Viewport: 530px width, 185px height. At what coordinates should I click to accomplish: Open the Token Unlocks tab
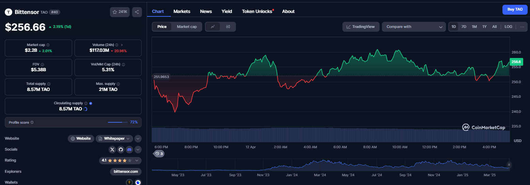pos(258,11)
